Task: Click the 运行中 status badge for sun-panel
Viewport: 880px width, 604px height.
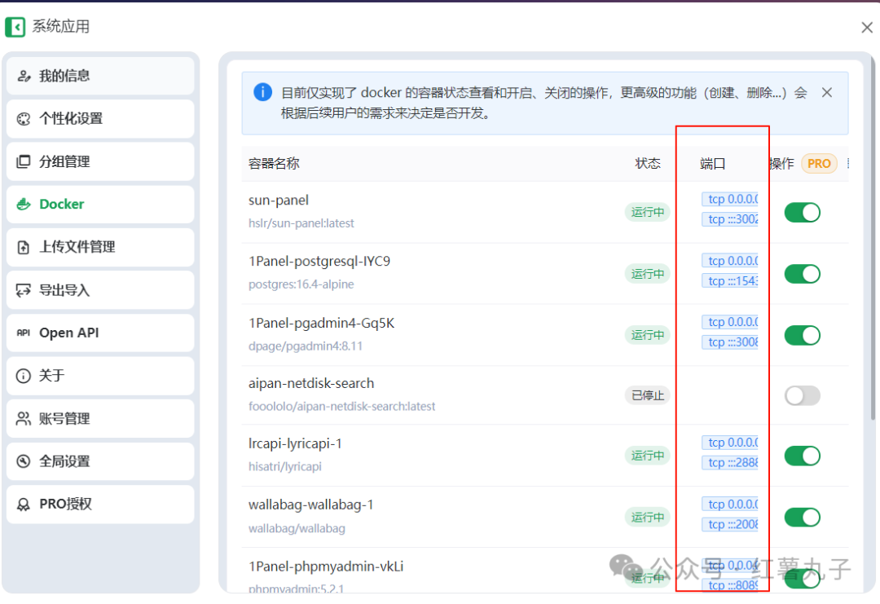Action: coord(648,212)
